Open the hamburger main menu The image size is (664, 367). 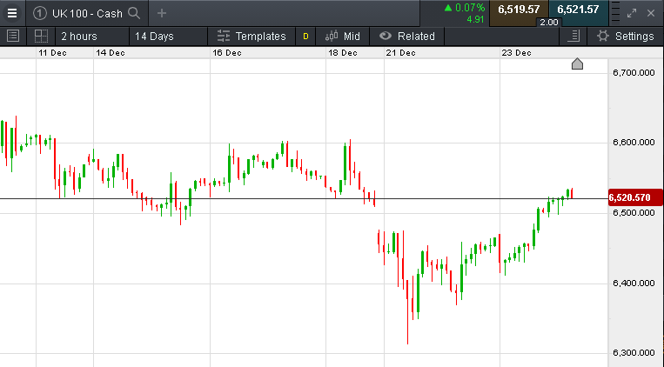[x=12, y=12]
